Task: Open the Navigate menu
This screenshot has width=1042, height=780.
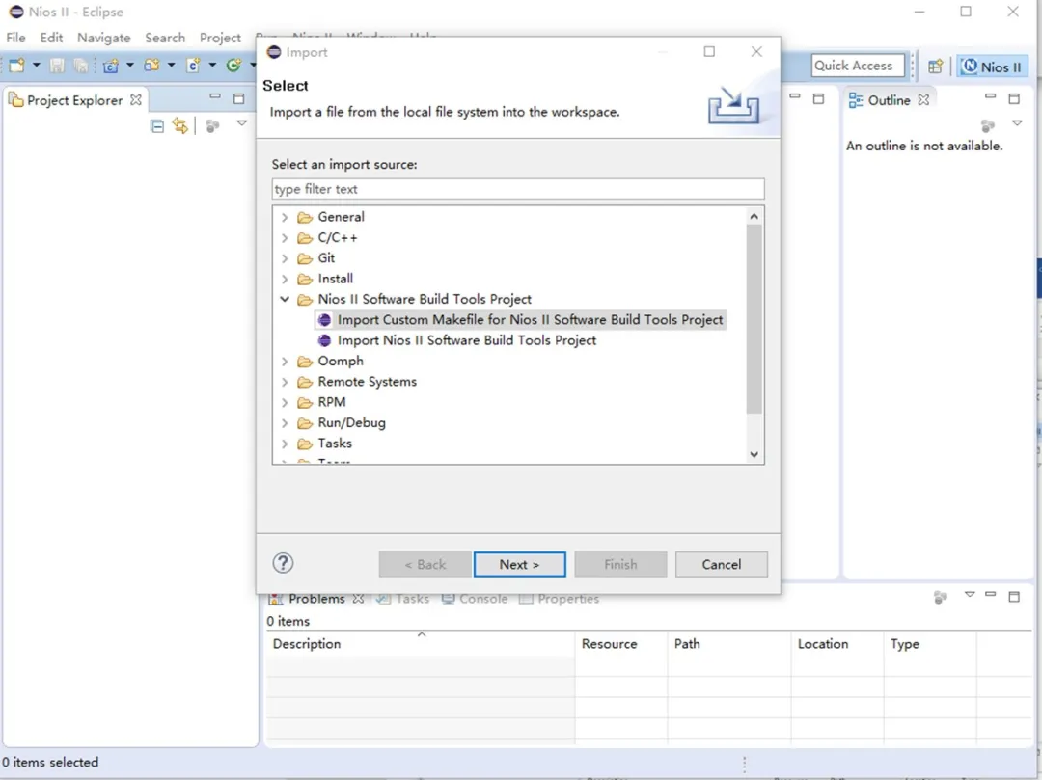Action: coord(103,38)
